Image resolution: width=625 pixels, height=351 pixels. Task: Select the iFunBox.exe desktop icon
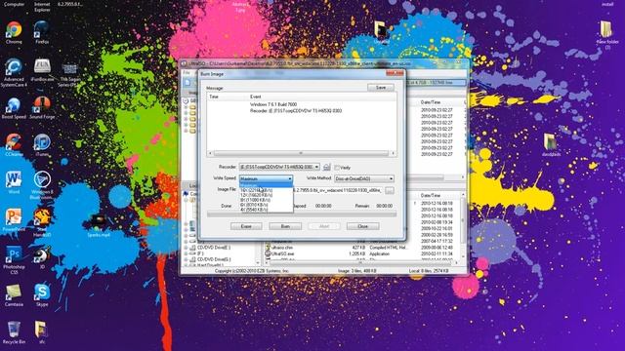42,70
